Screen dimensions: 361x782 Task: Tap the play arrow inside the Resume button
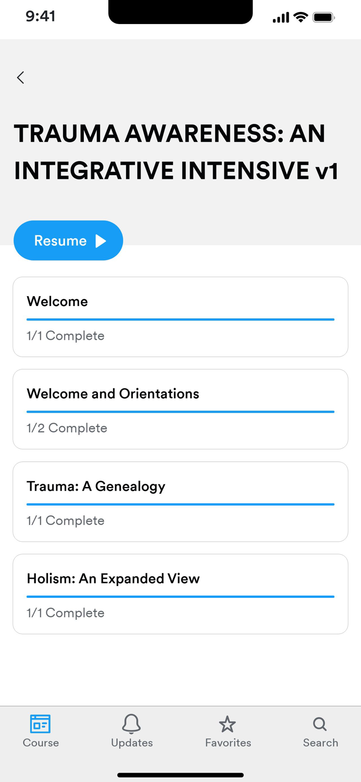(99, 240)
